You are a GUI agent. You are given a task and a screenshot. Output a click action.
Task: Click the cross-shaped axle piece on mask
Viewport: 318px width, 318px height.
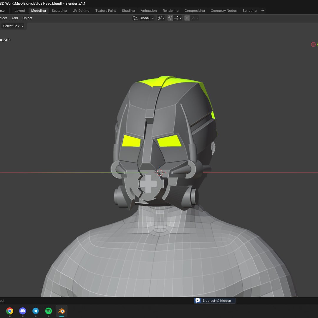tap(148, 183)
